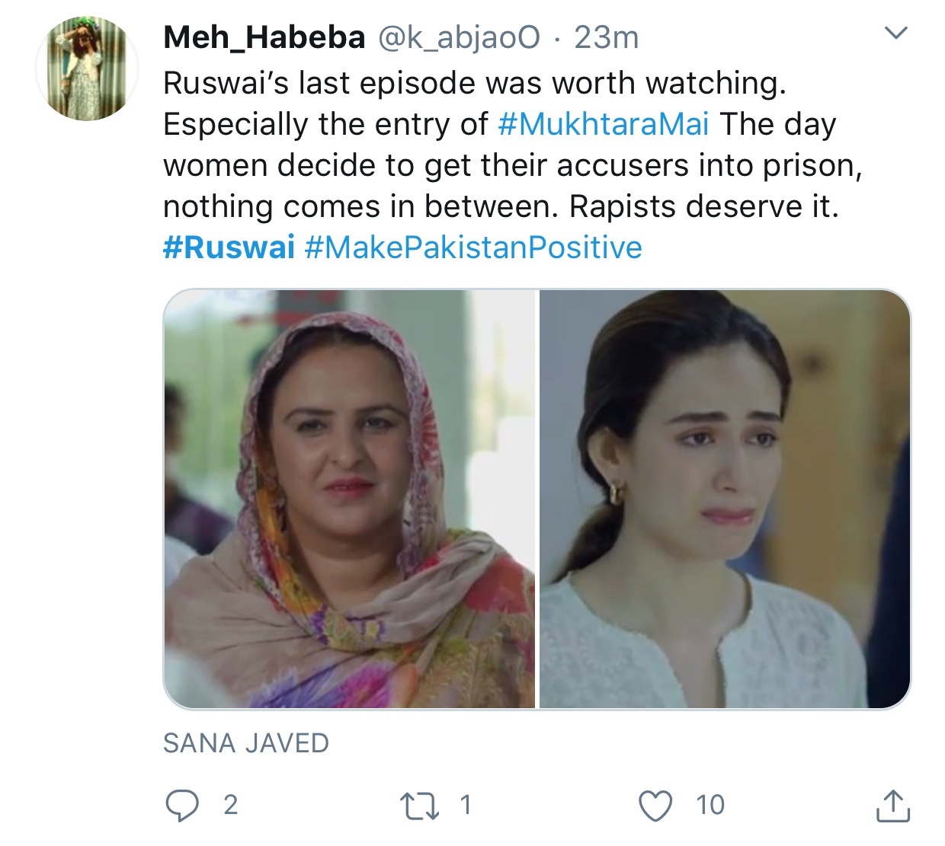Click the @k_abjaoO username handle

460,37
